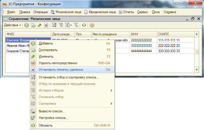This screenshot has height=130, width=204.
Task: Open the Правка menu
Action: (25, 12)
